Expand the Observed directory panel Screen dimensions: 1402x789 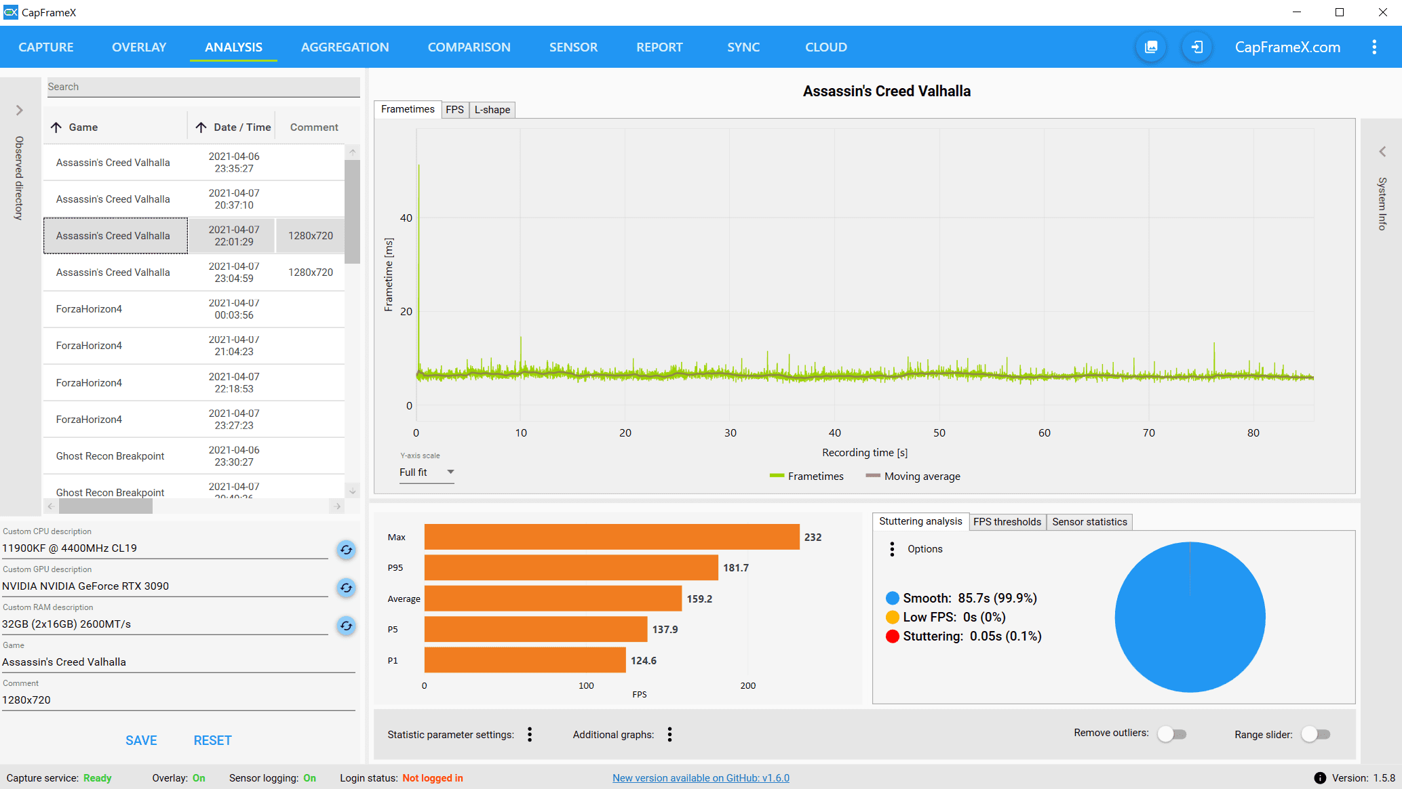click(x=20, y=110)
